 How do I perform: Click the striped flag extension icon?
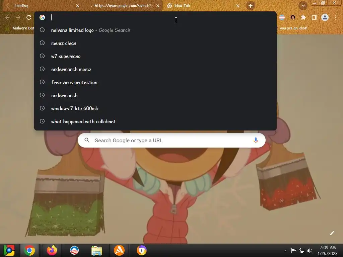pyautogui.click(x=282, y=17)
